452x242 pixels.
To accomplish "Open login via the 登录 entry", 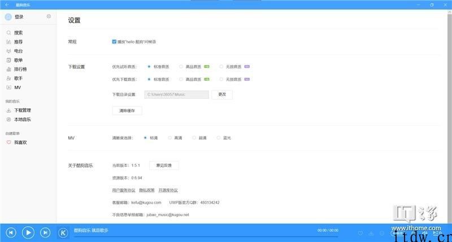I will tap(19, 17).
